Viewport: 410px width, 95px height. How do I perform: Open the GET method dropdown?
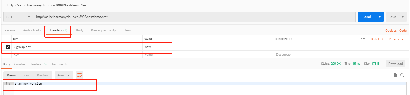tap(18, 17)
